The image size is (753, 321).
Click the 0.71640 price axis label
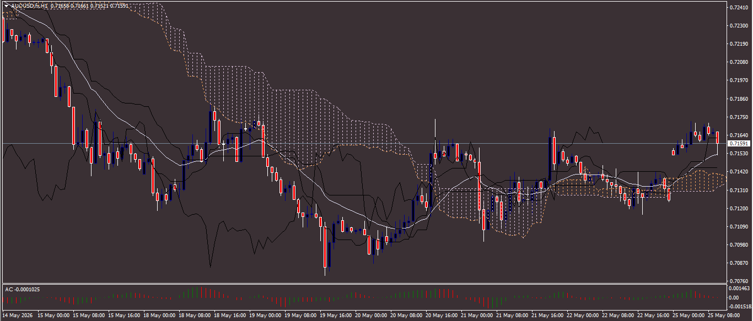(738, 135)
